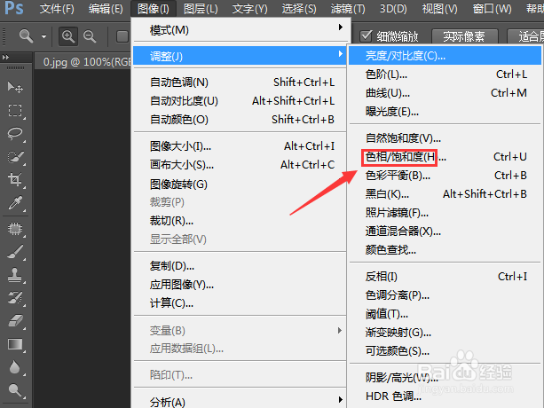Choose 自然饱和度(V)... adjustment

[x=445, y=138]
